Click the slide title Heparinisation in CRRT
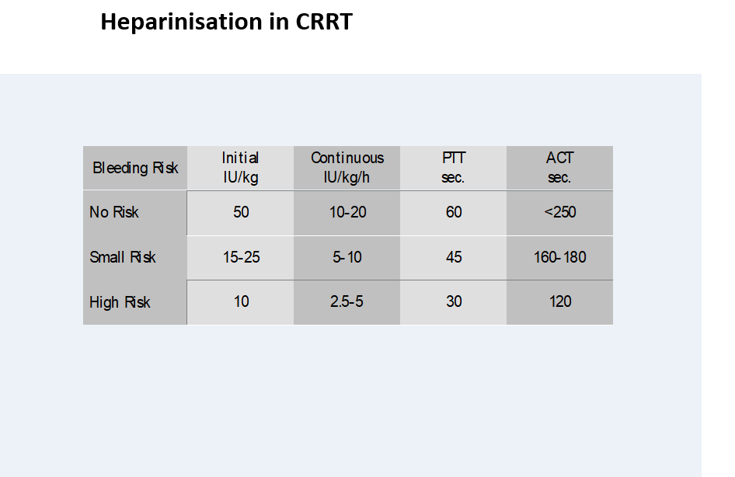This screenshot has height=477, width=735. [x=226, y=23]
